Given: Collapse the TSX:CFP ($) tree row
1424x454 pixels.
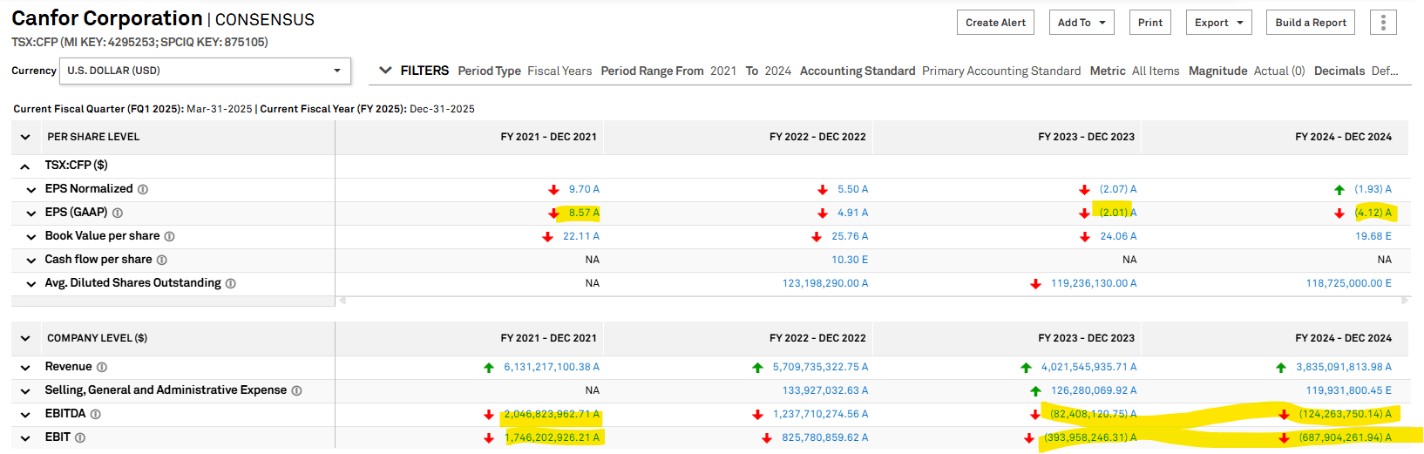Looking at the screenshot, I should [x=25, y=166].
